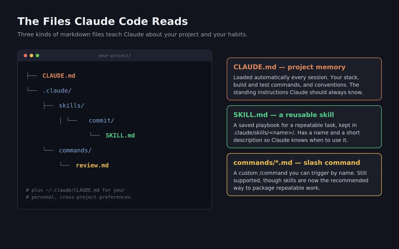Click the 'Loaded automatically every session' description text
The height and width of the screenshot is (249, 399).
pos(298,85)
